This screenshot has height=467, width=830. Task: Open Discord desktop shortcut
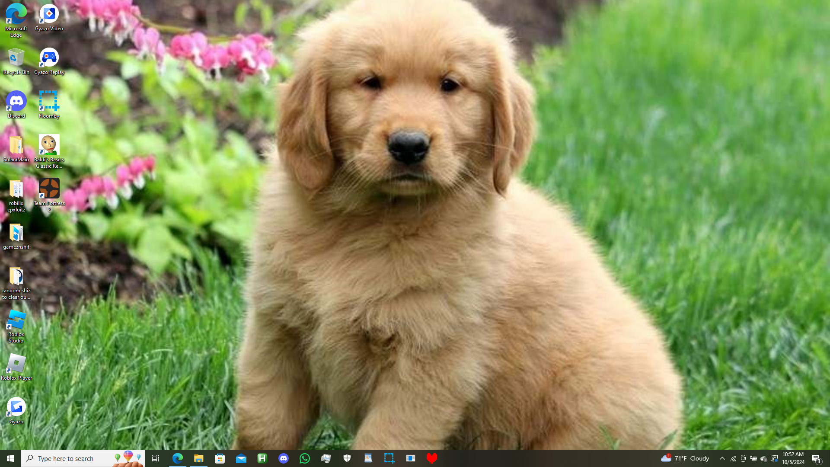click(16, 104)
